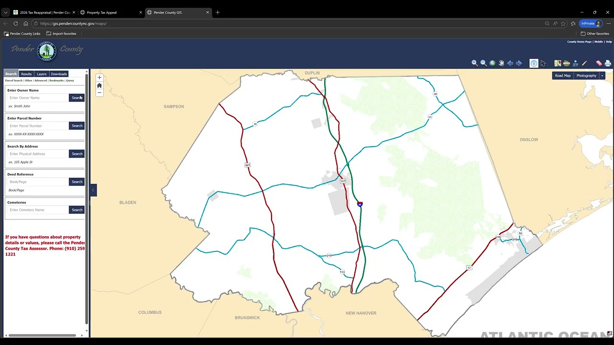Open Import favorites bookmark
The height and width of the screenshot is (345, 614).
pos(61,34)
